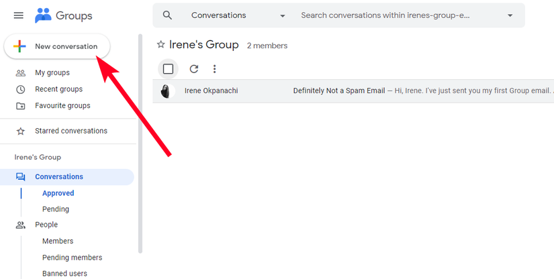Viewport: 554px width, 279px height.
Task: Tick the select all conversations checkbox
Action: [x=168, y=68]
